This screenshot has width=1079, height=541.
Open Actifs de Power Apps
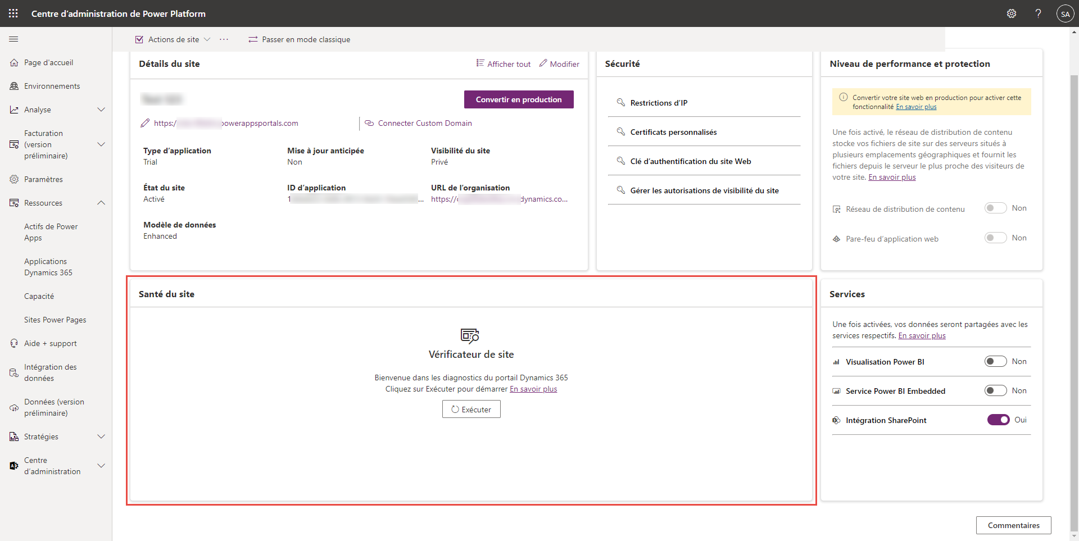coord(51,232)
